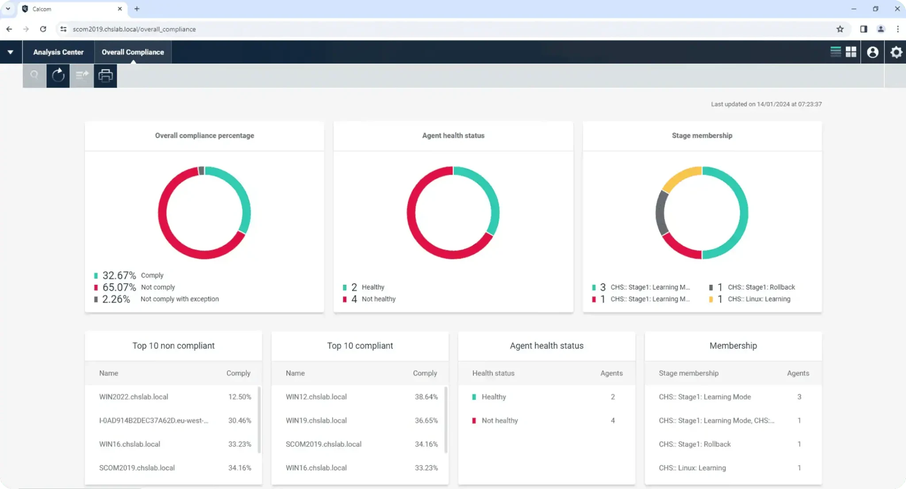Click the export toolbar icon

[x=82, y=76]
